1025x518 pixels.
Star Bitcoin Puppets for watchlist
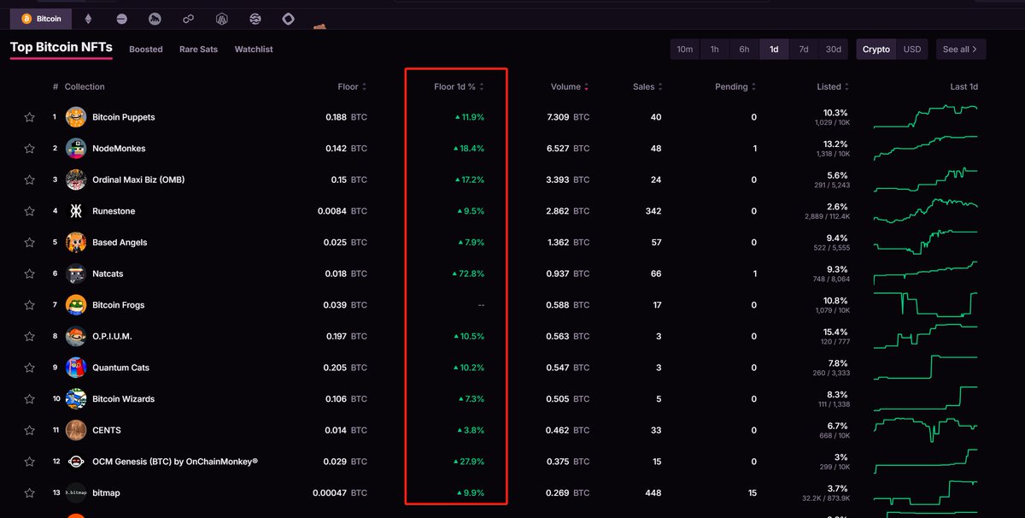tap(30, 117)
